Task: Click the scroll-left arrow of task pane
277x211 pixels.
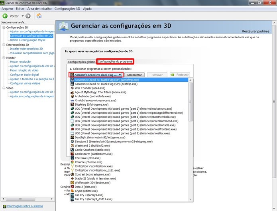Action: click(3, 199)
